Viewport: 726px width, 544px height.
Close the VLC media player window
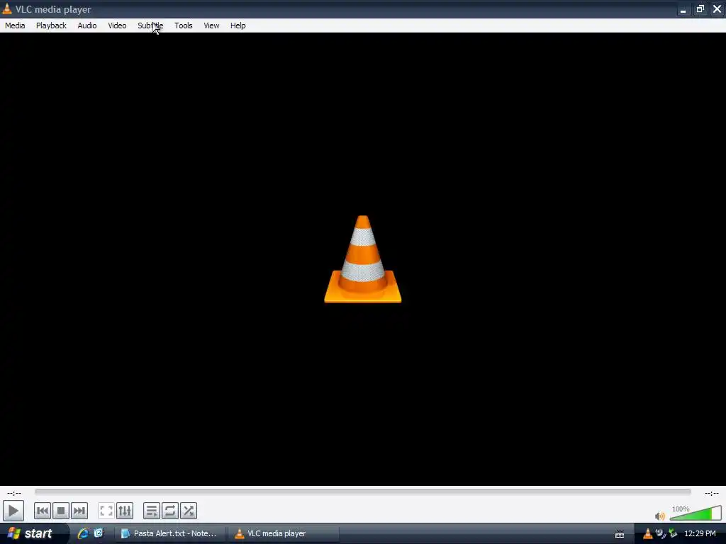(717, 9)
